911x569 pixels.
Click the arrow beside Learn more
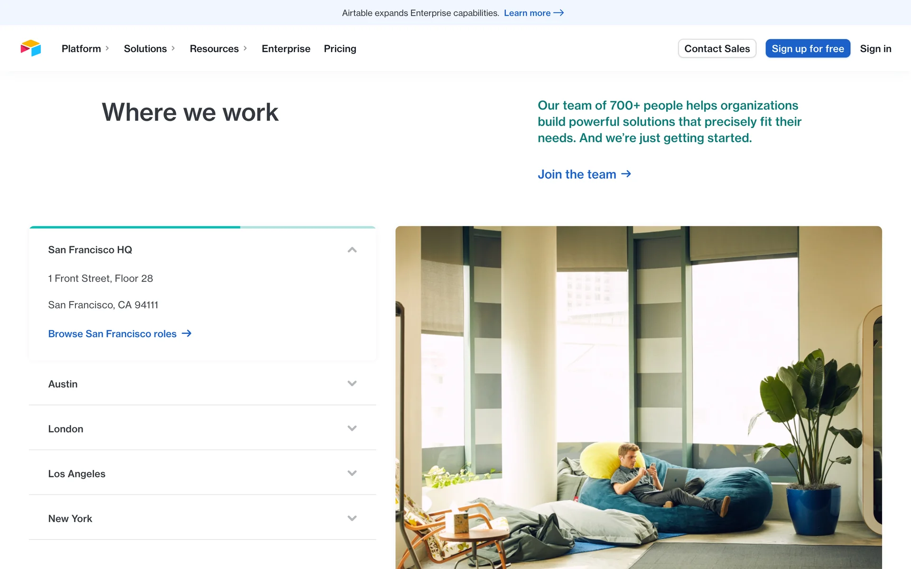[558, 13]
